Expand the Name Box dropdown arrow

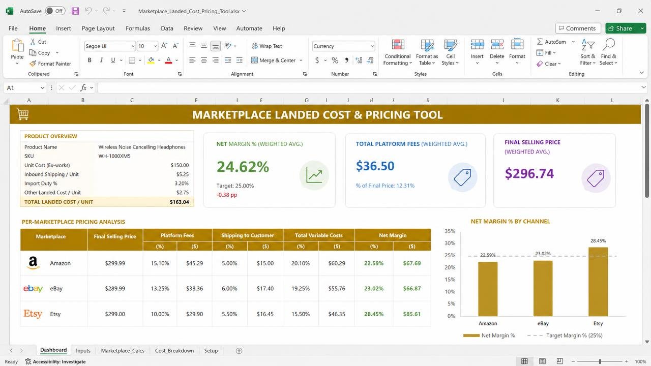pyautogui.click(x=44, y=88)
